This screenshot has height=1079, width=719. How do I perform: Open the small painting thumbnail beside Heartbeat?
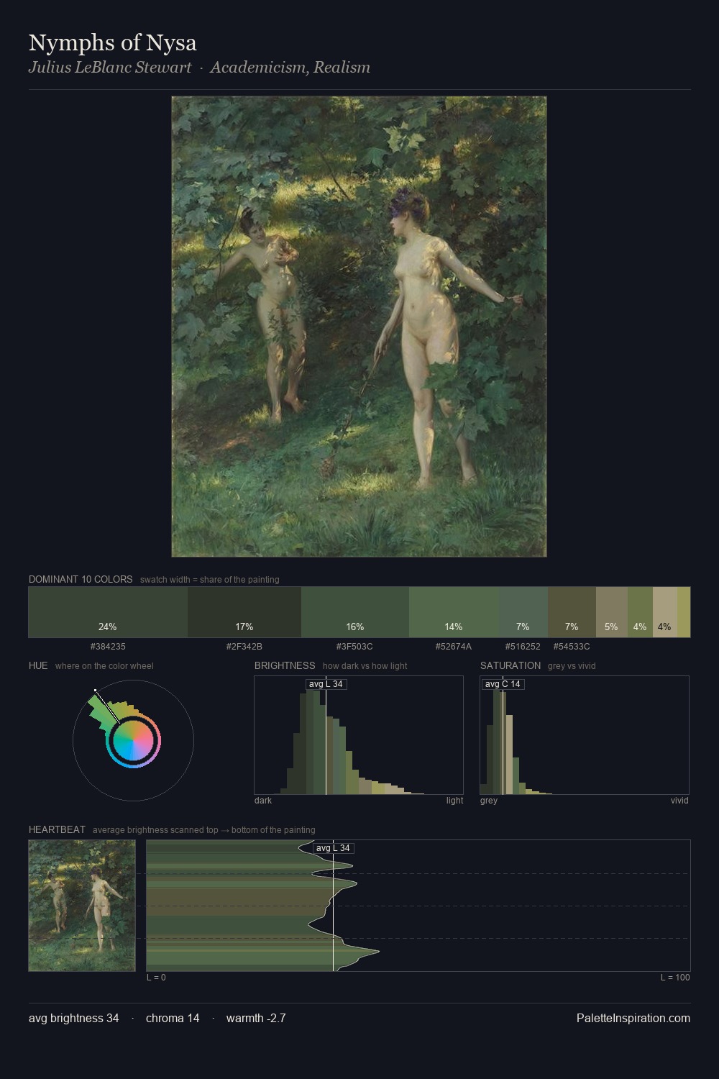pyautogui.click(x=82, y=906)
